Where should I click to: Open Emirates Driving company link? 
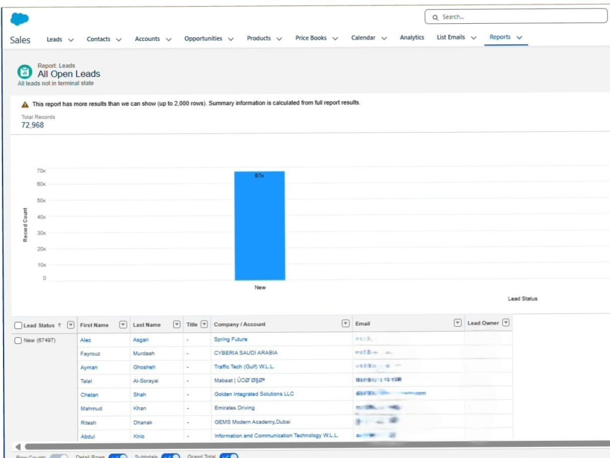coord(234,408)
